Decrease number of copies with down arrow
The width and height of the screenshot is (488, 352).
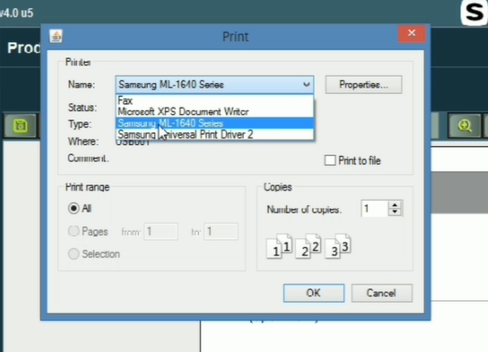[x=395, y=212]
